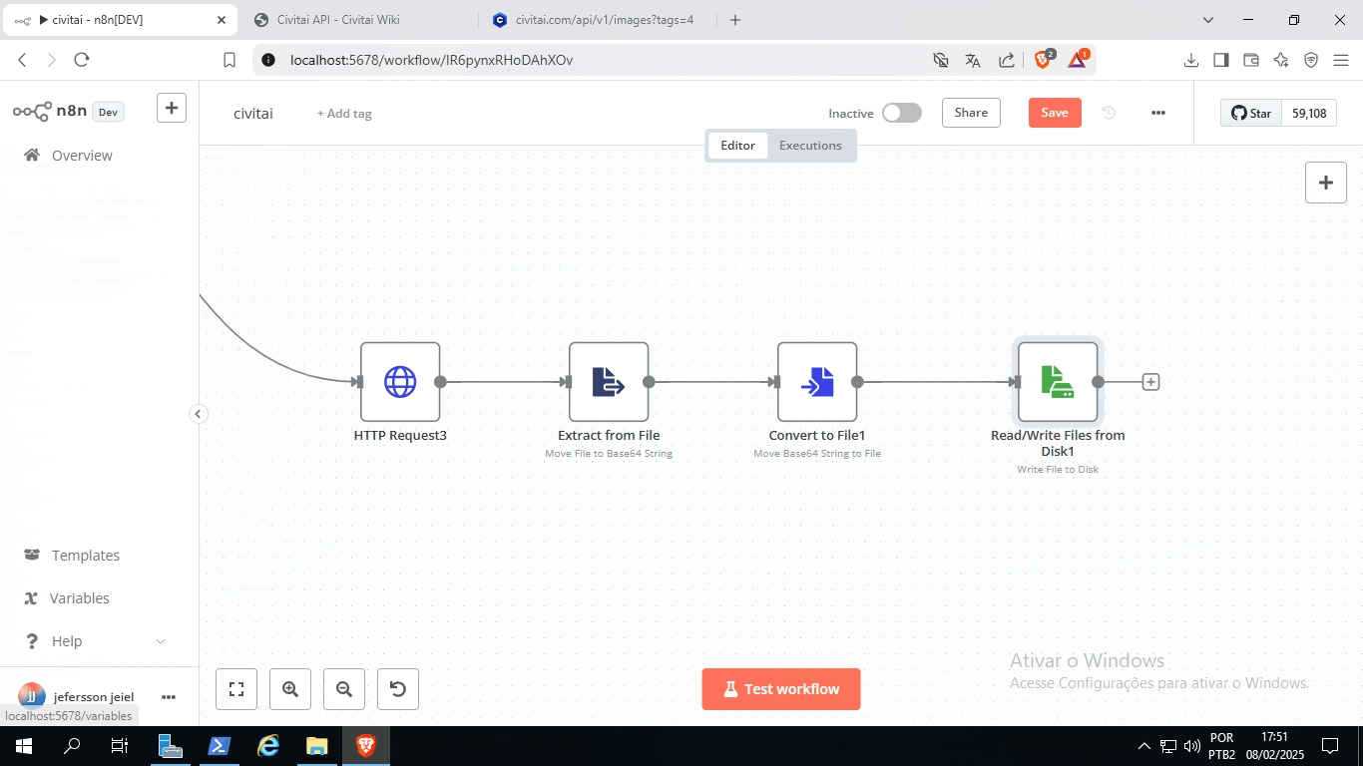Open the Read/Write Files from Disk1 node
This screenshot has width=1363, height=766.
point(1058,382)
